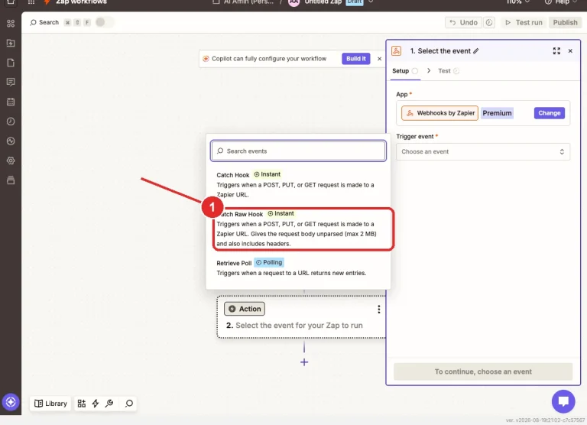The height and width of the screenshot is (425, 587).
Task: Switch to the Test tab
Action: [x=449, y=71]
